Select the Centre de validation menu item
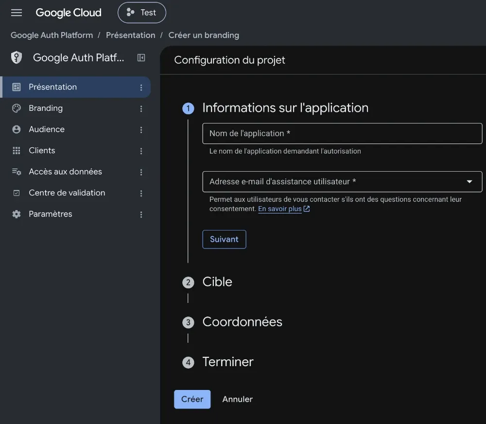486x424 pixels. coord(76,193)
